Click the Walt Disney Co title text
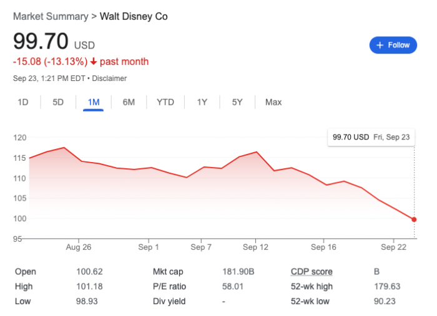The width and height of the screenshot is (437, 316). pyautogui.click(x=134, y=16)
